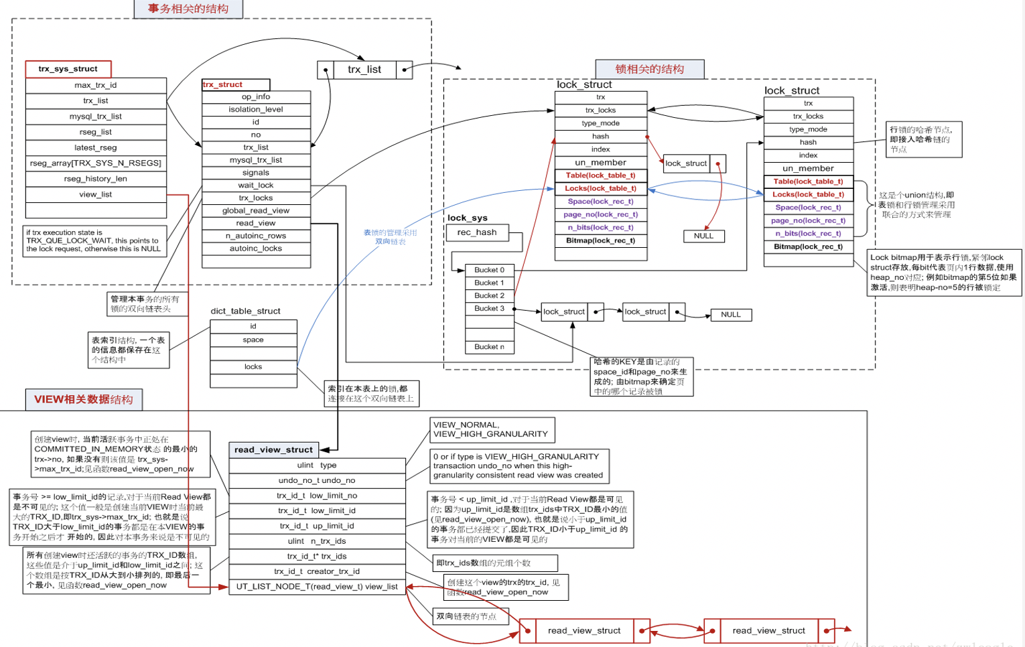Click UT_LIST_NODE_T(read_view_t) view_list row
This screenshot has width=1025, height=647.
click(x=317, y=587)
